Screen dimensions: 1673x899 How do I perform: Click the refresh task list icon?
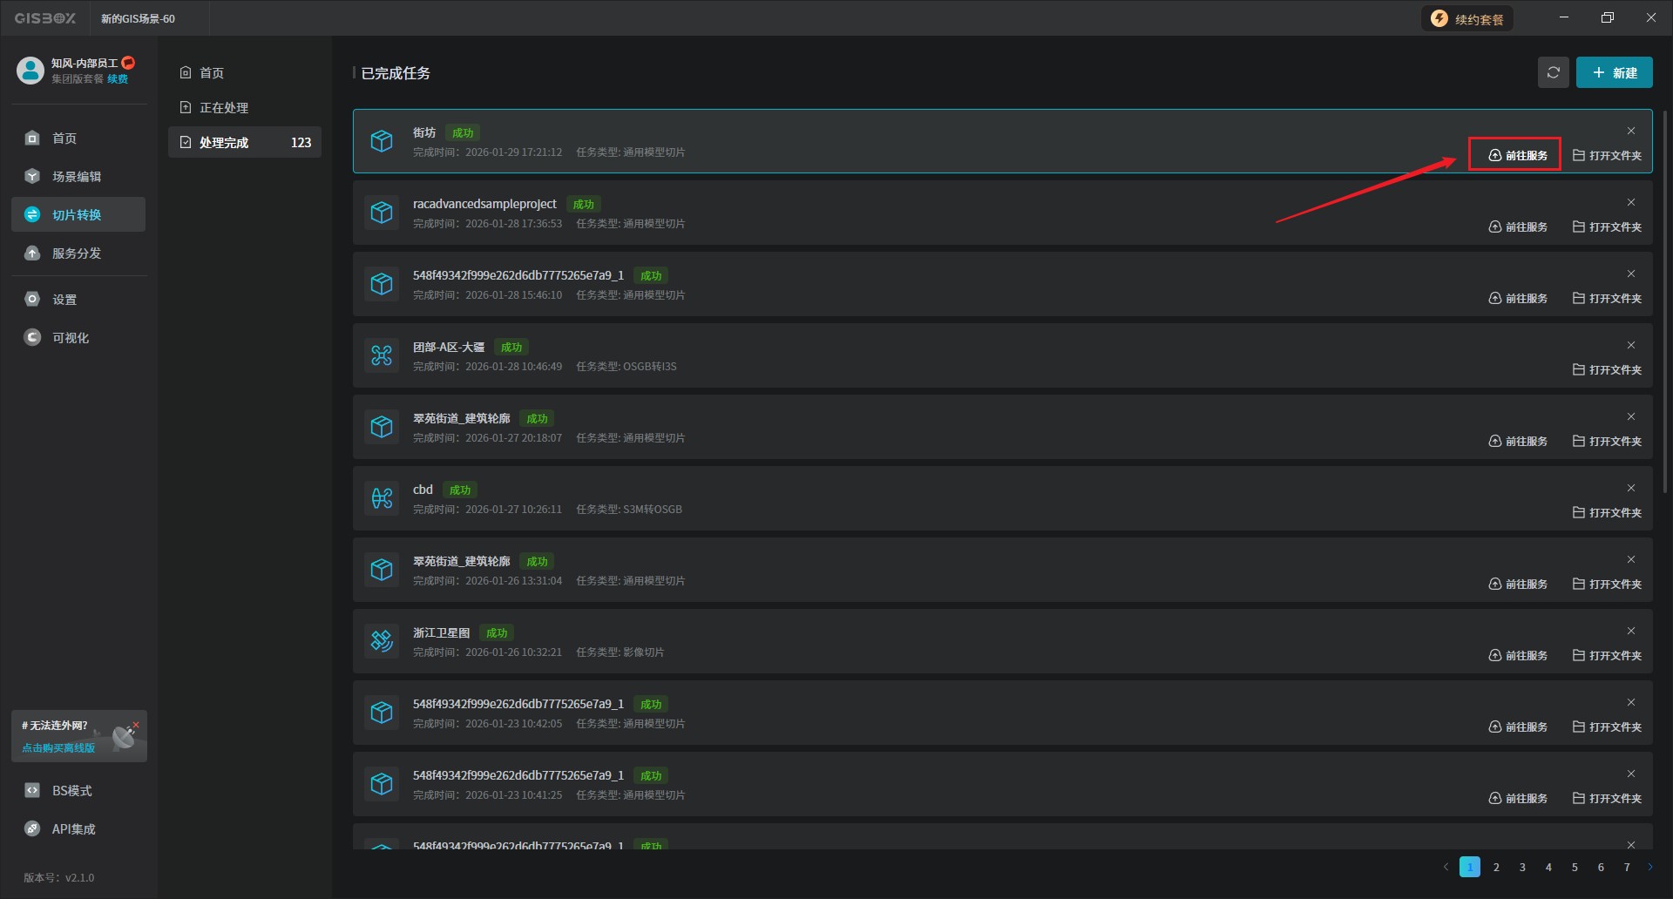(x=1553, y=73)
